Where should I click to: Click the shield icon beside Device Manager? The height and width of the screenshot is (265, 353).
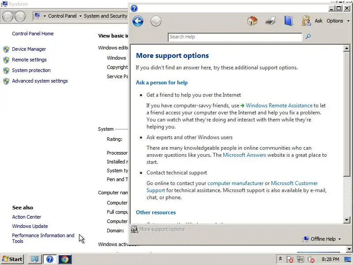(6, 49)
